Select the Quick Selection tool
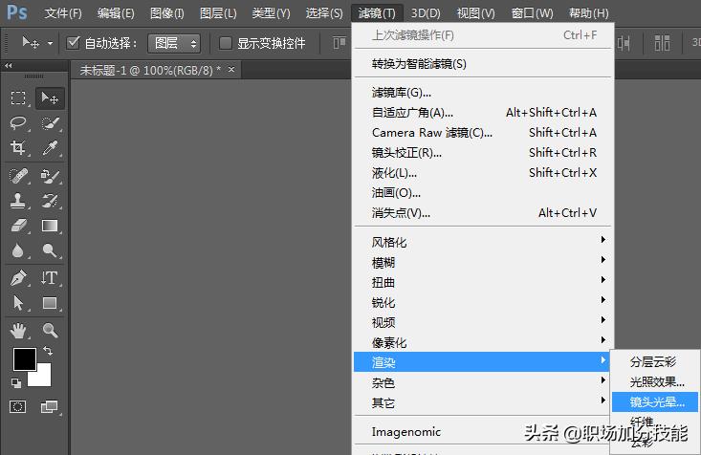 coord(50,123)
